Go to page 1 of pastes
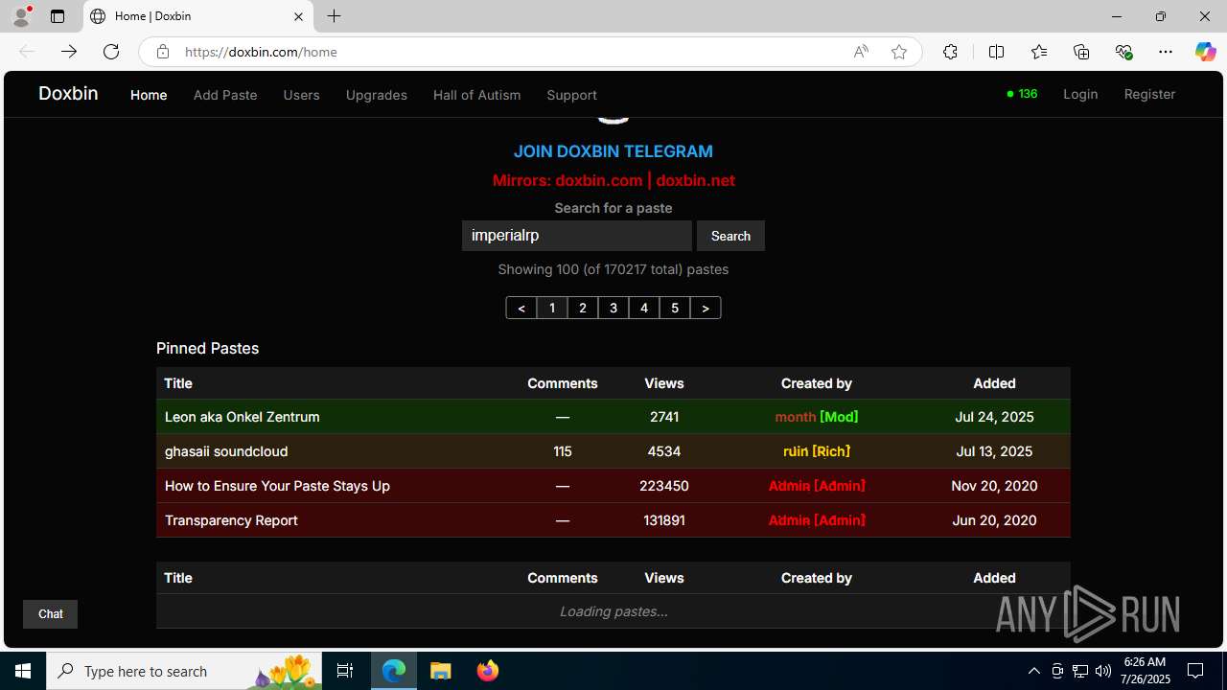1227x690 pixels. click(x=552, y=308)
